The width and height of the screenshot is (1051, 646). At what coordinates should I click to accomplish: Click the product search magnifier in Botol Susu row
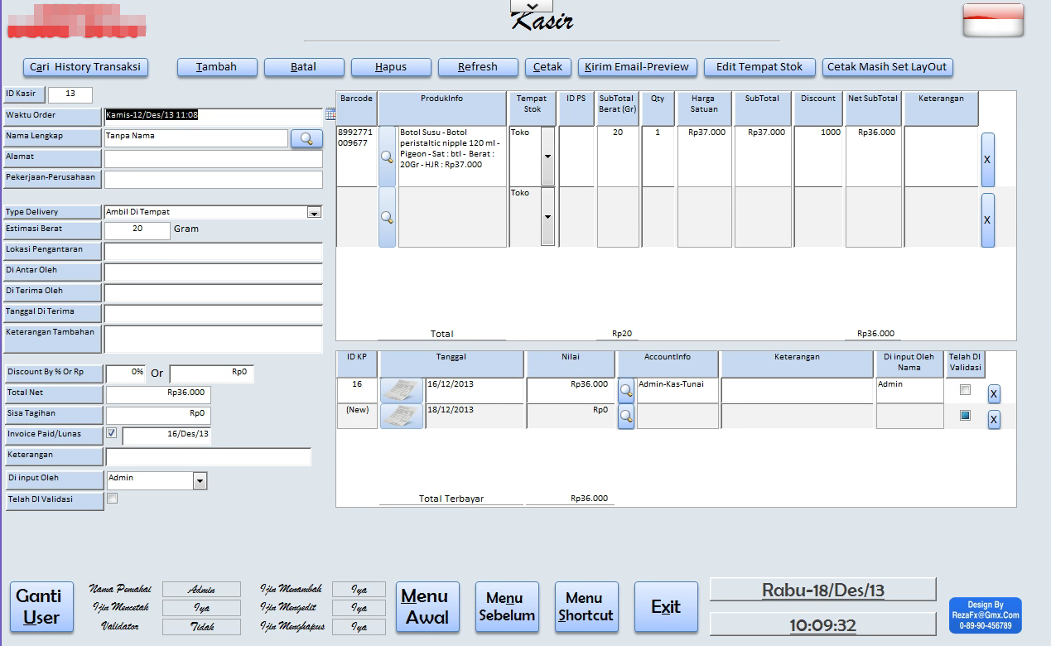tap(387, 157)
